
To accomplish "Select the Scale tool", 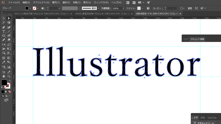I will [9, 45].
